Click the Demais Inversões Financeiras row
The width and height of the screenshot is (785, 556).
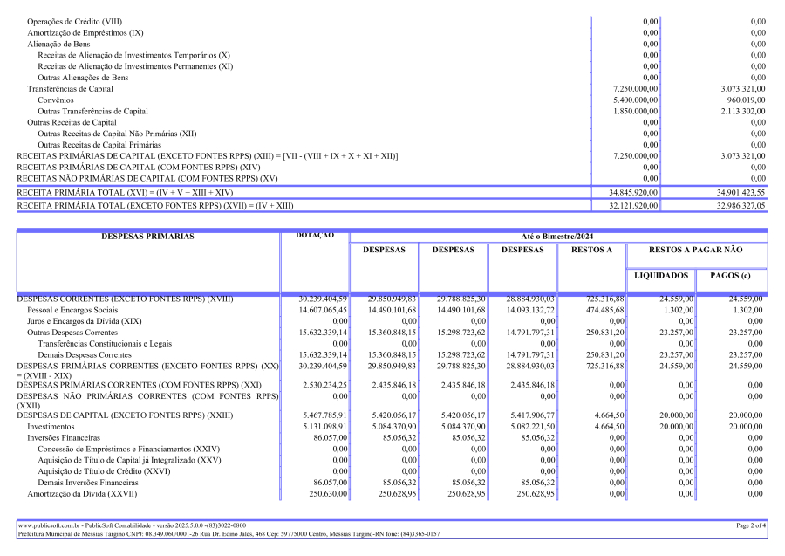click(x=392, y=483)
